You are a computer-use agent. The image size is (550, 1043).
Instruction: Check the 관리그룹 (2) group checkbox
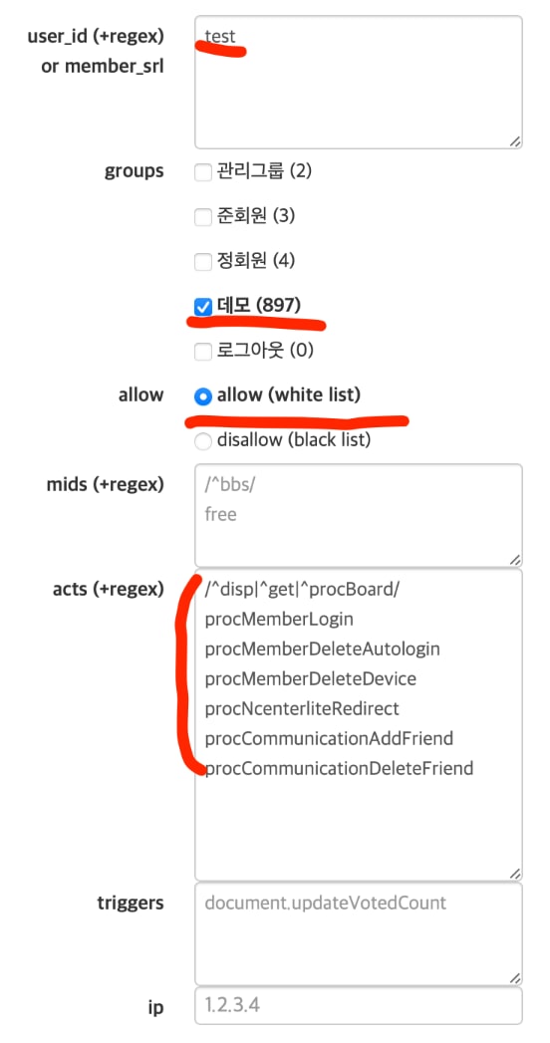click(202, 173)
